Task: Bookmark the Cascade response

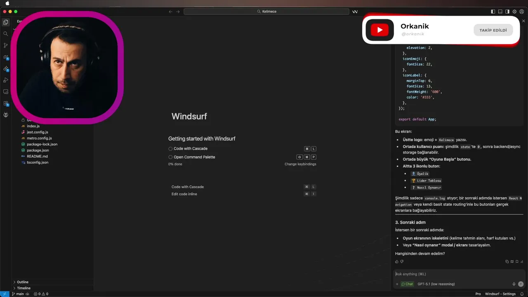Action: (x=517, y=262)
